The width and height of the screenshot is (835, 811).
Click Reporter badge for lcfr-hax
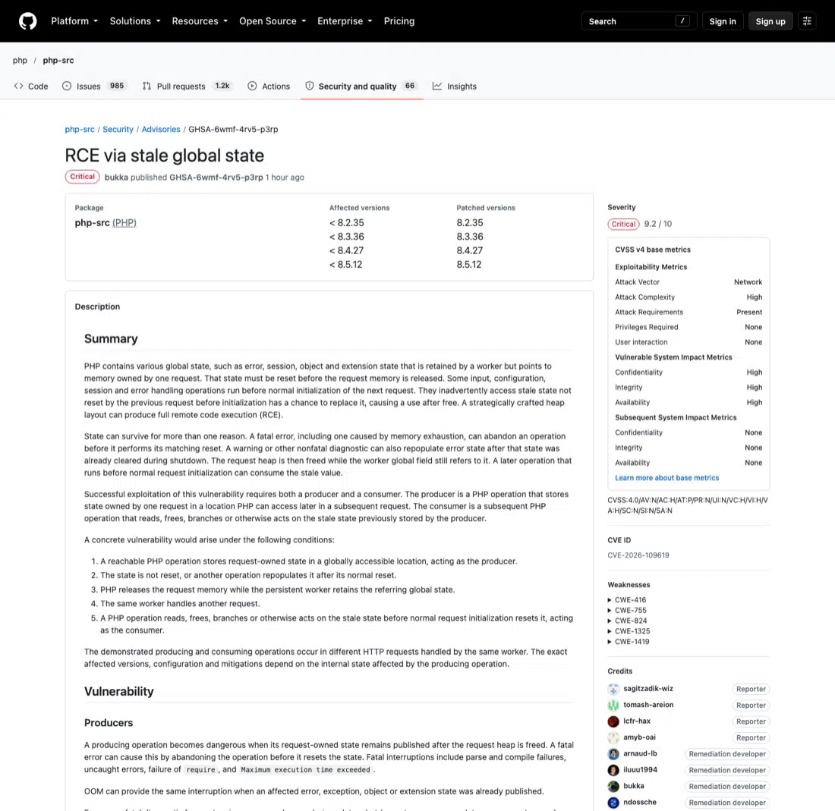(751, 721)
